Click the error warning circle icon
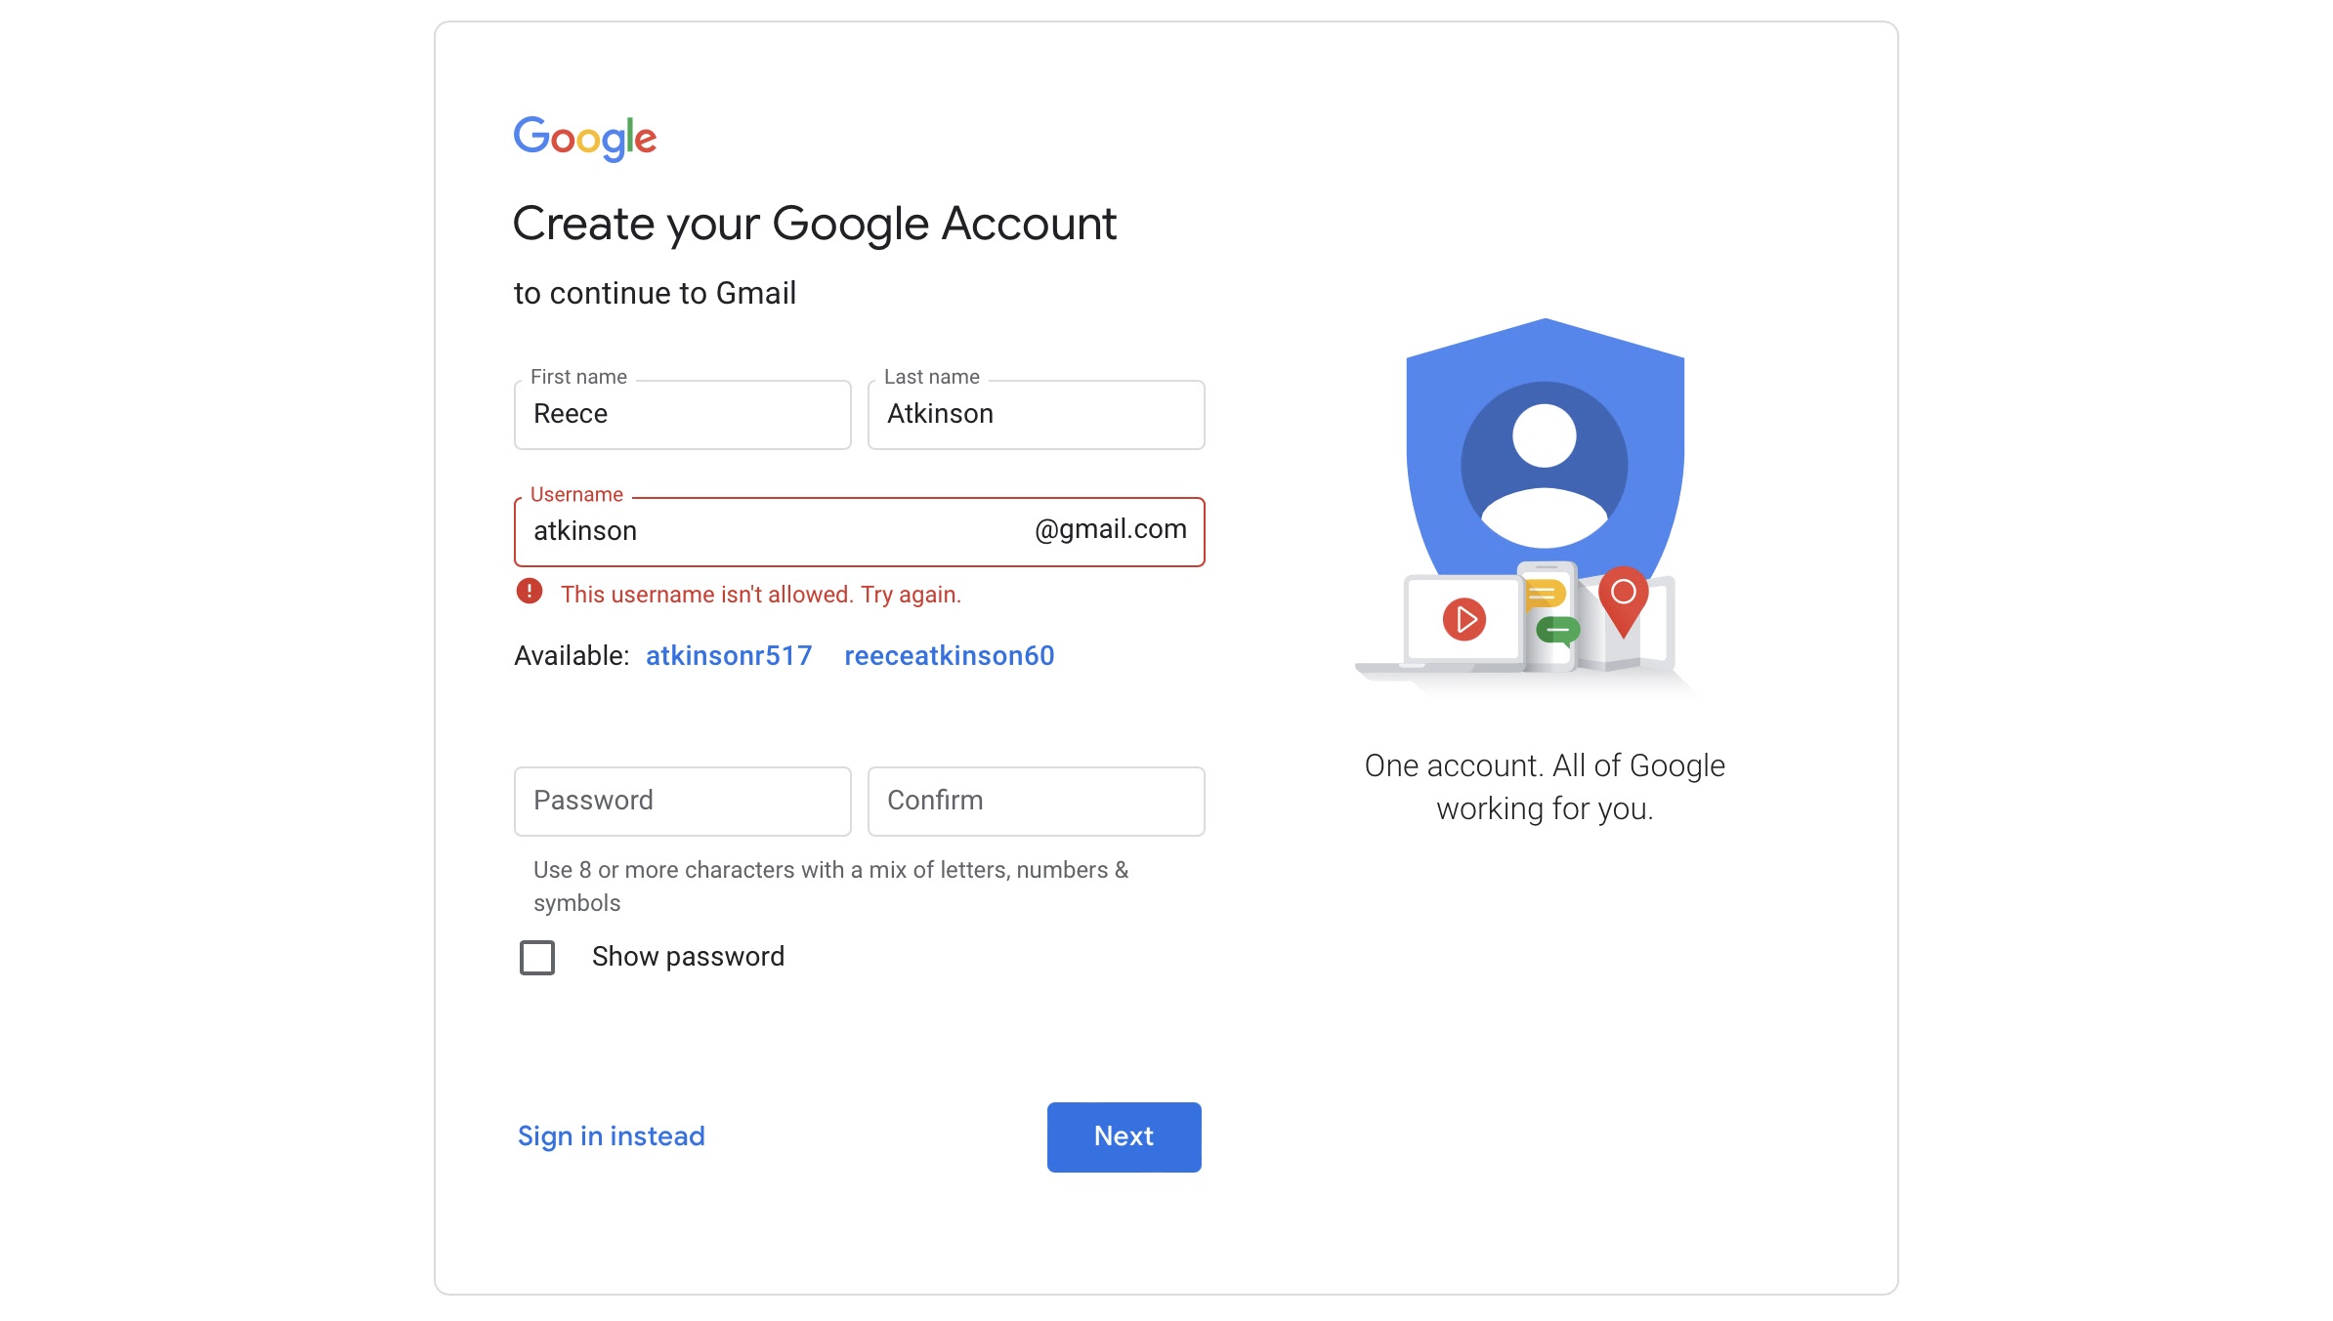The image size is (2333, 1321). pos(526,593)
